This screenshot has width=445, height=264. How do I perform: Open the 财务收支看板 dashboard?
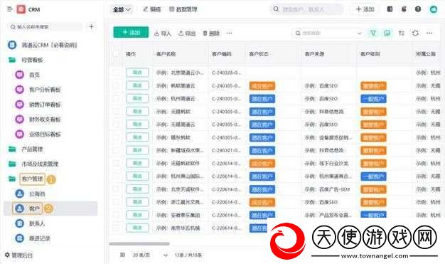pos(38,120)
